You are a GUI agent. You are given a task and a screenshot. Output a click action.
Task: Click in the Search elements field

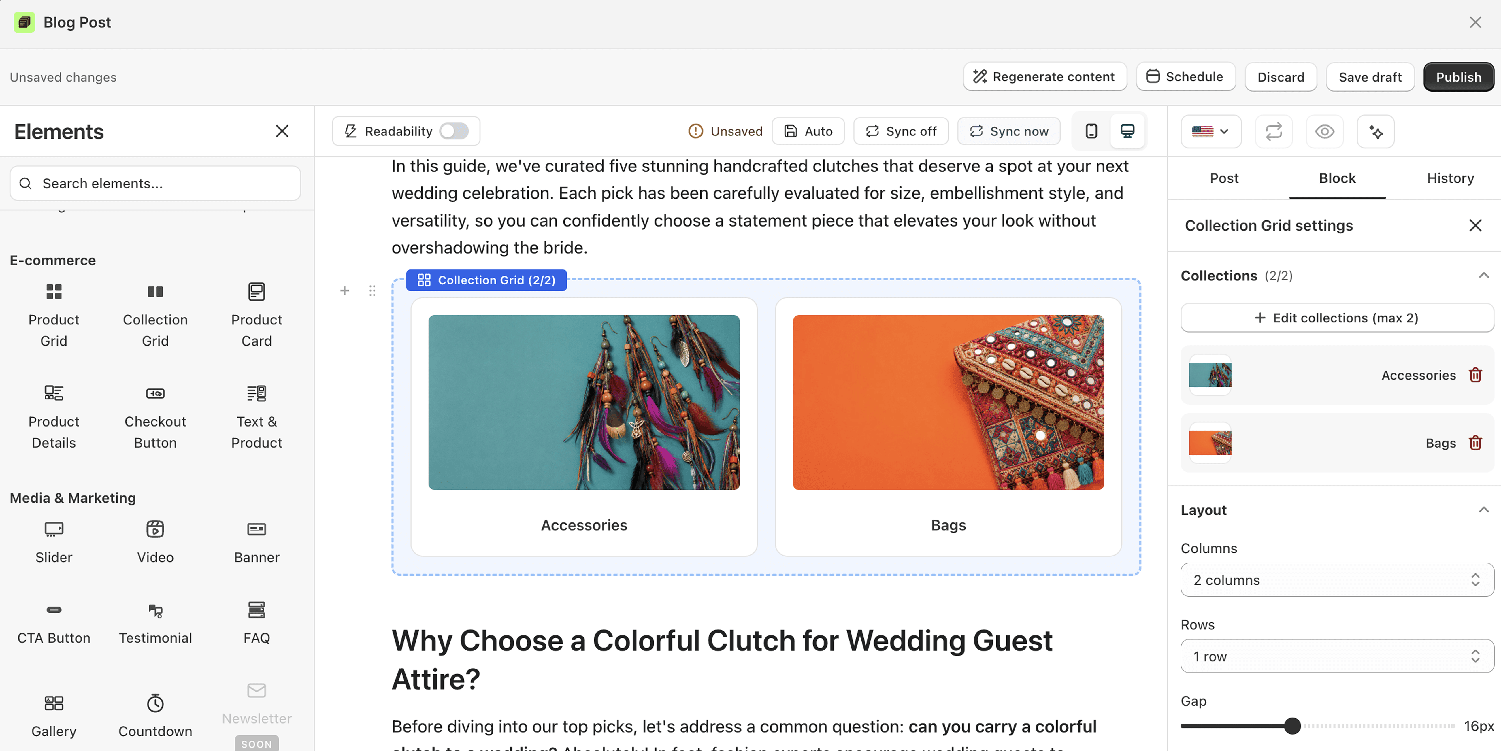tap(155, 184)
